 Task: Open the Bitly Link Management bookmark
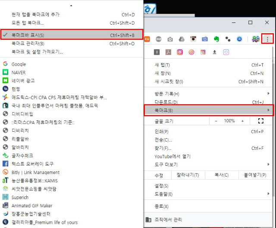coord(72,172)
